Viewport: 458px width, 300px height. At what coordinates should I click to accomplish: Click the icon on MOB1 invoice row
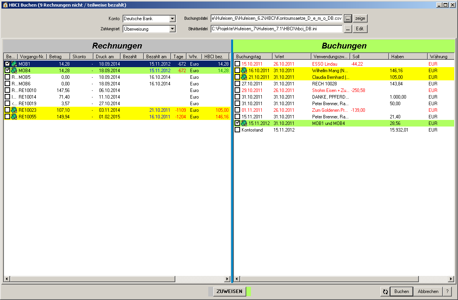14,64
